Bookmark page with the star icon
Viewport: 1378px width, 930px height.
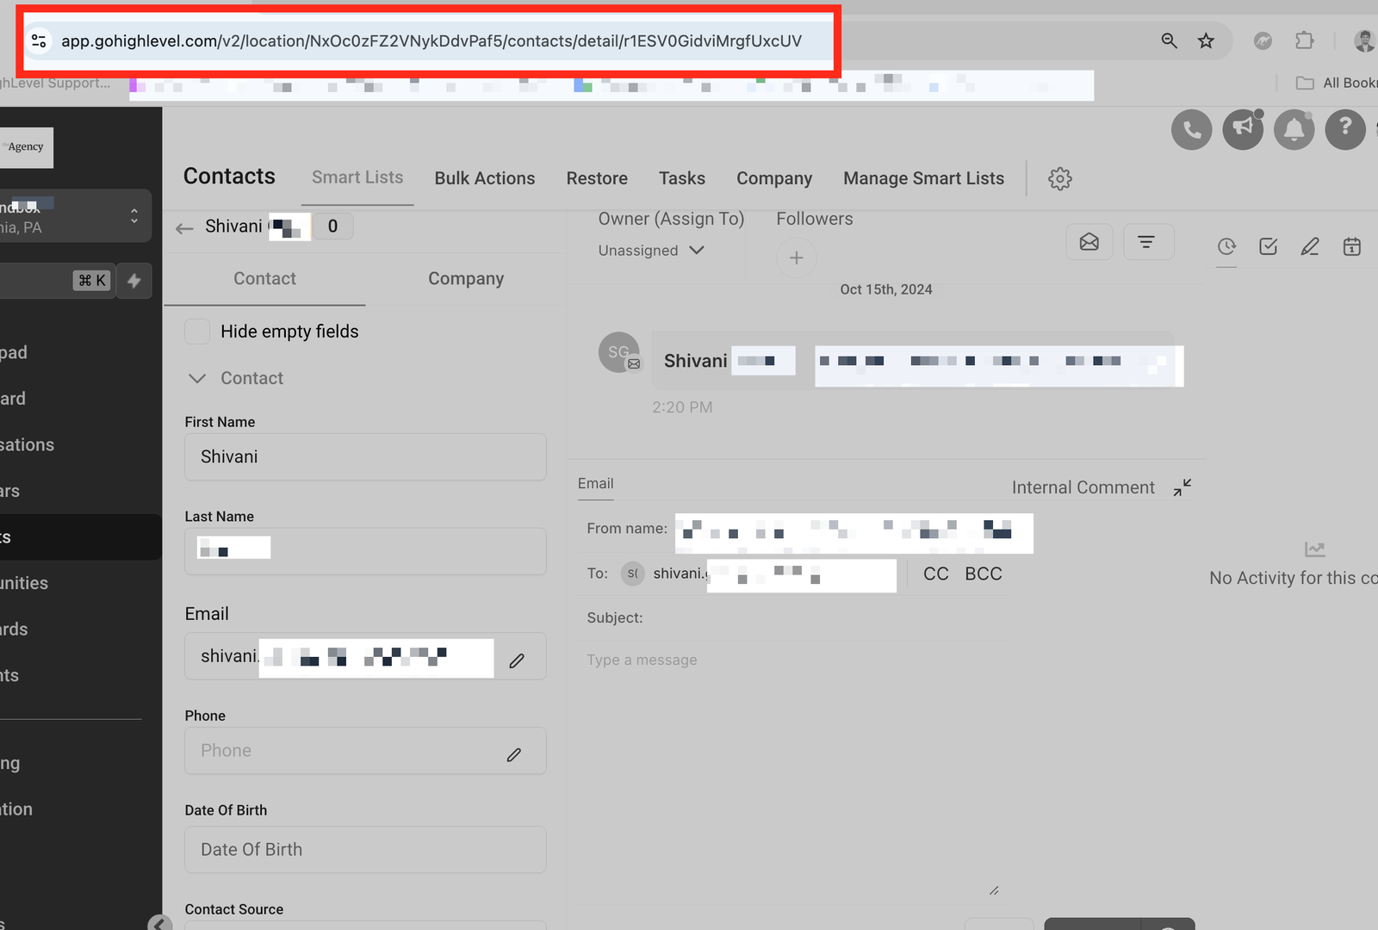pos(1206,40)
